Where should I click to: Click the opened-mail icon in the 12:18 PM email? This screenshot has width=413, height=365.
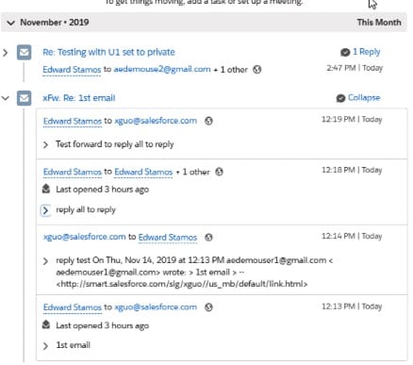(46, 189)
